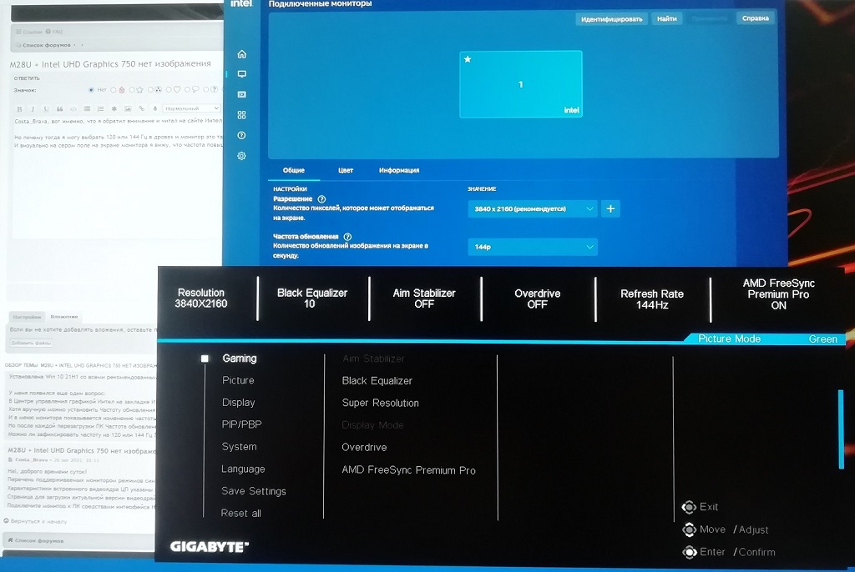Select the radio button before the star icon
The width and height of the screenshot is (855, 572).
click(x=131, y=90)
